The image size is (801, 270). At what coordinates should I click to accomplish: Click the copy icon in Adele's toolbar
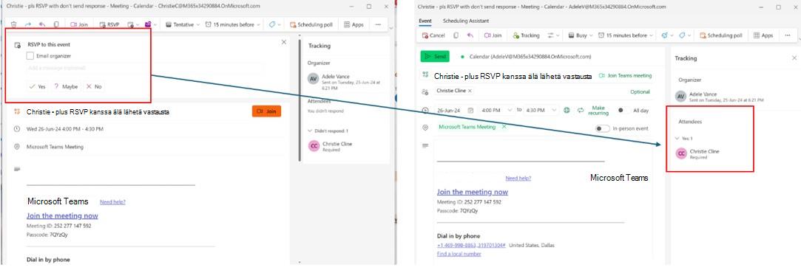(x=456, y=35)
